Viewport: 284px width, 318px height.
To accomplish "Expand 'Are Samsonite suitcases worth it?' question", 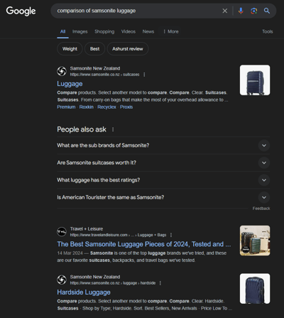I will tap(163, 163).
